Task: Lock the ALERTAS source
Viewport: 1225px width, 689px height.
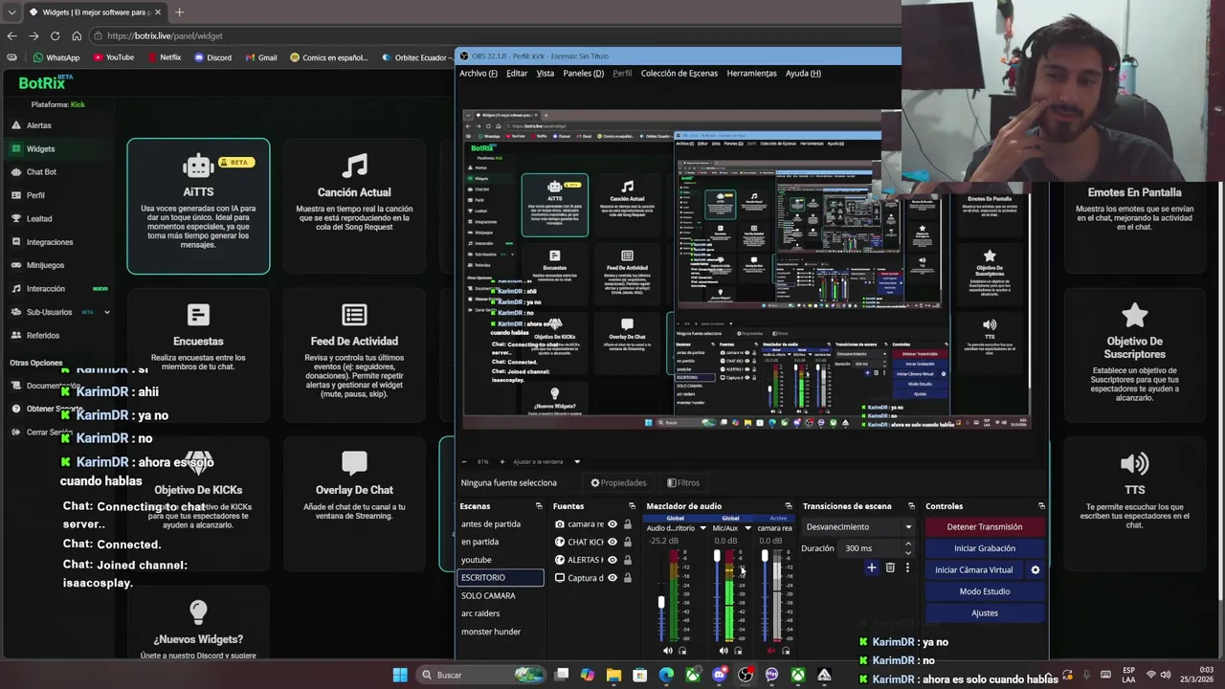Action: [628, 560]
